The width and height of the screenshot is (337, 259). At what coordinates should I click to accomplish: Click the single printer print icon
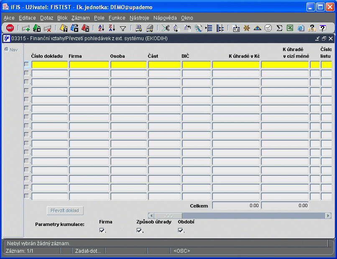139,28
